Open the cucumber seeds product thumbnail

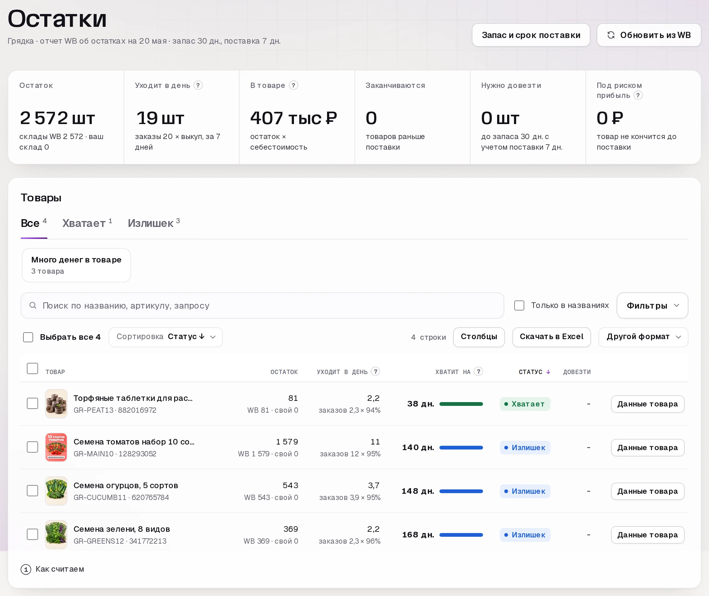click(x=56, y=491)
